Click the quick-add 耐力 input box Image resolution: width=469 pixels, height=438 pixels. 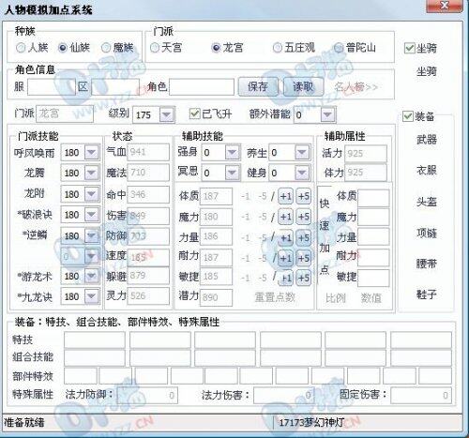(373, 257)
